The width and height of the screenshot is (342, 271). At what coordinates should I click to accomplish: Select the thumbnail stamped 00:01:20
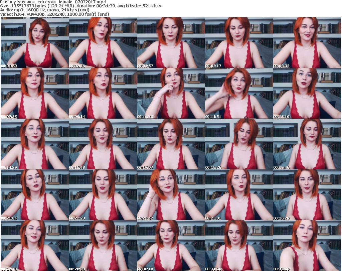[35, 42]
